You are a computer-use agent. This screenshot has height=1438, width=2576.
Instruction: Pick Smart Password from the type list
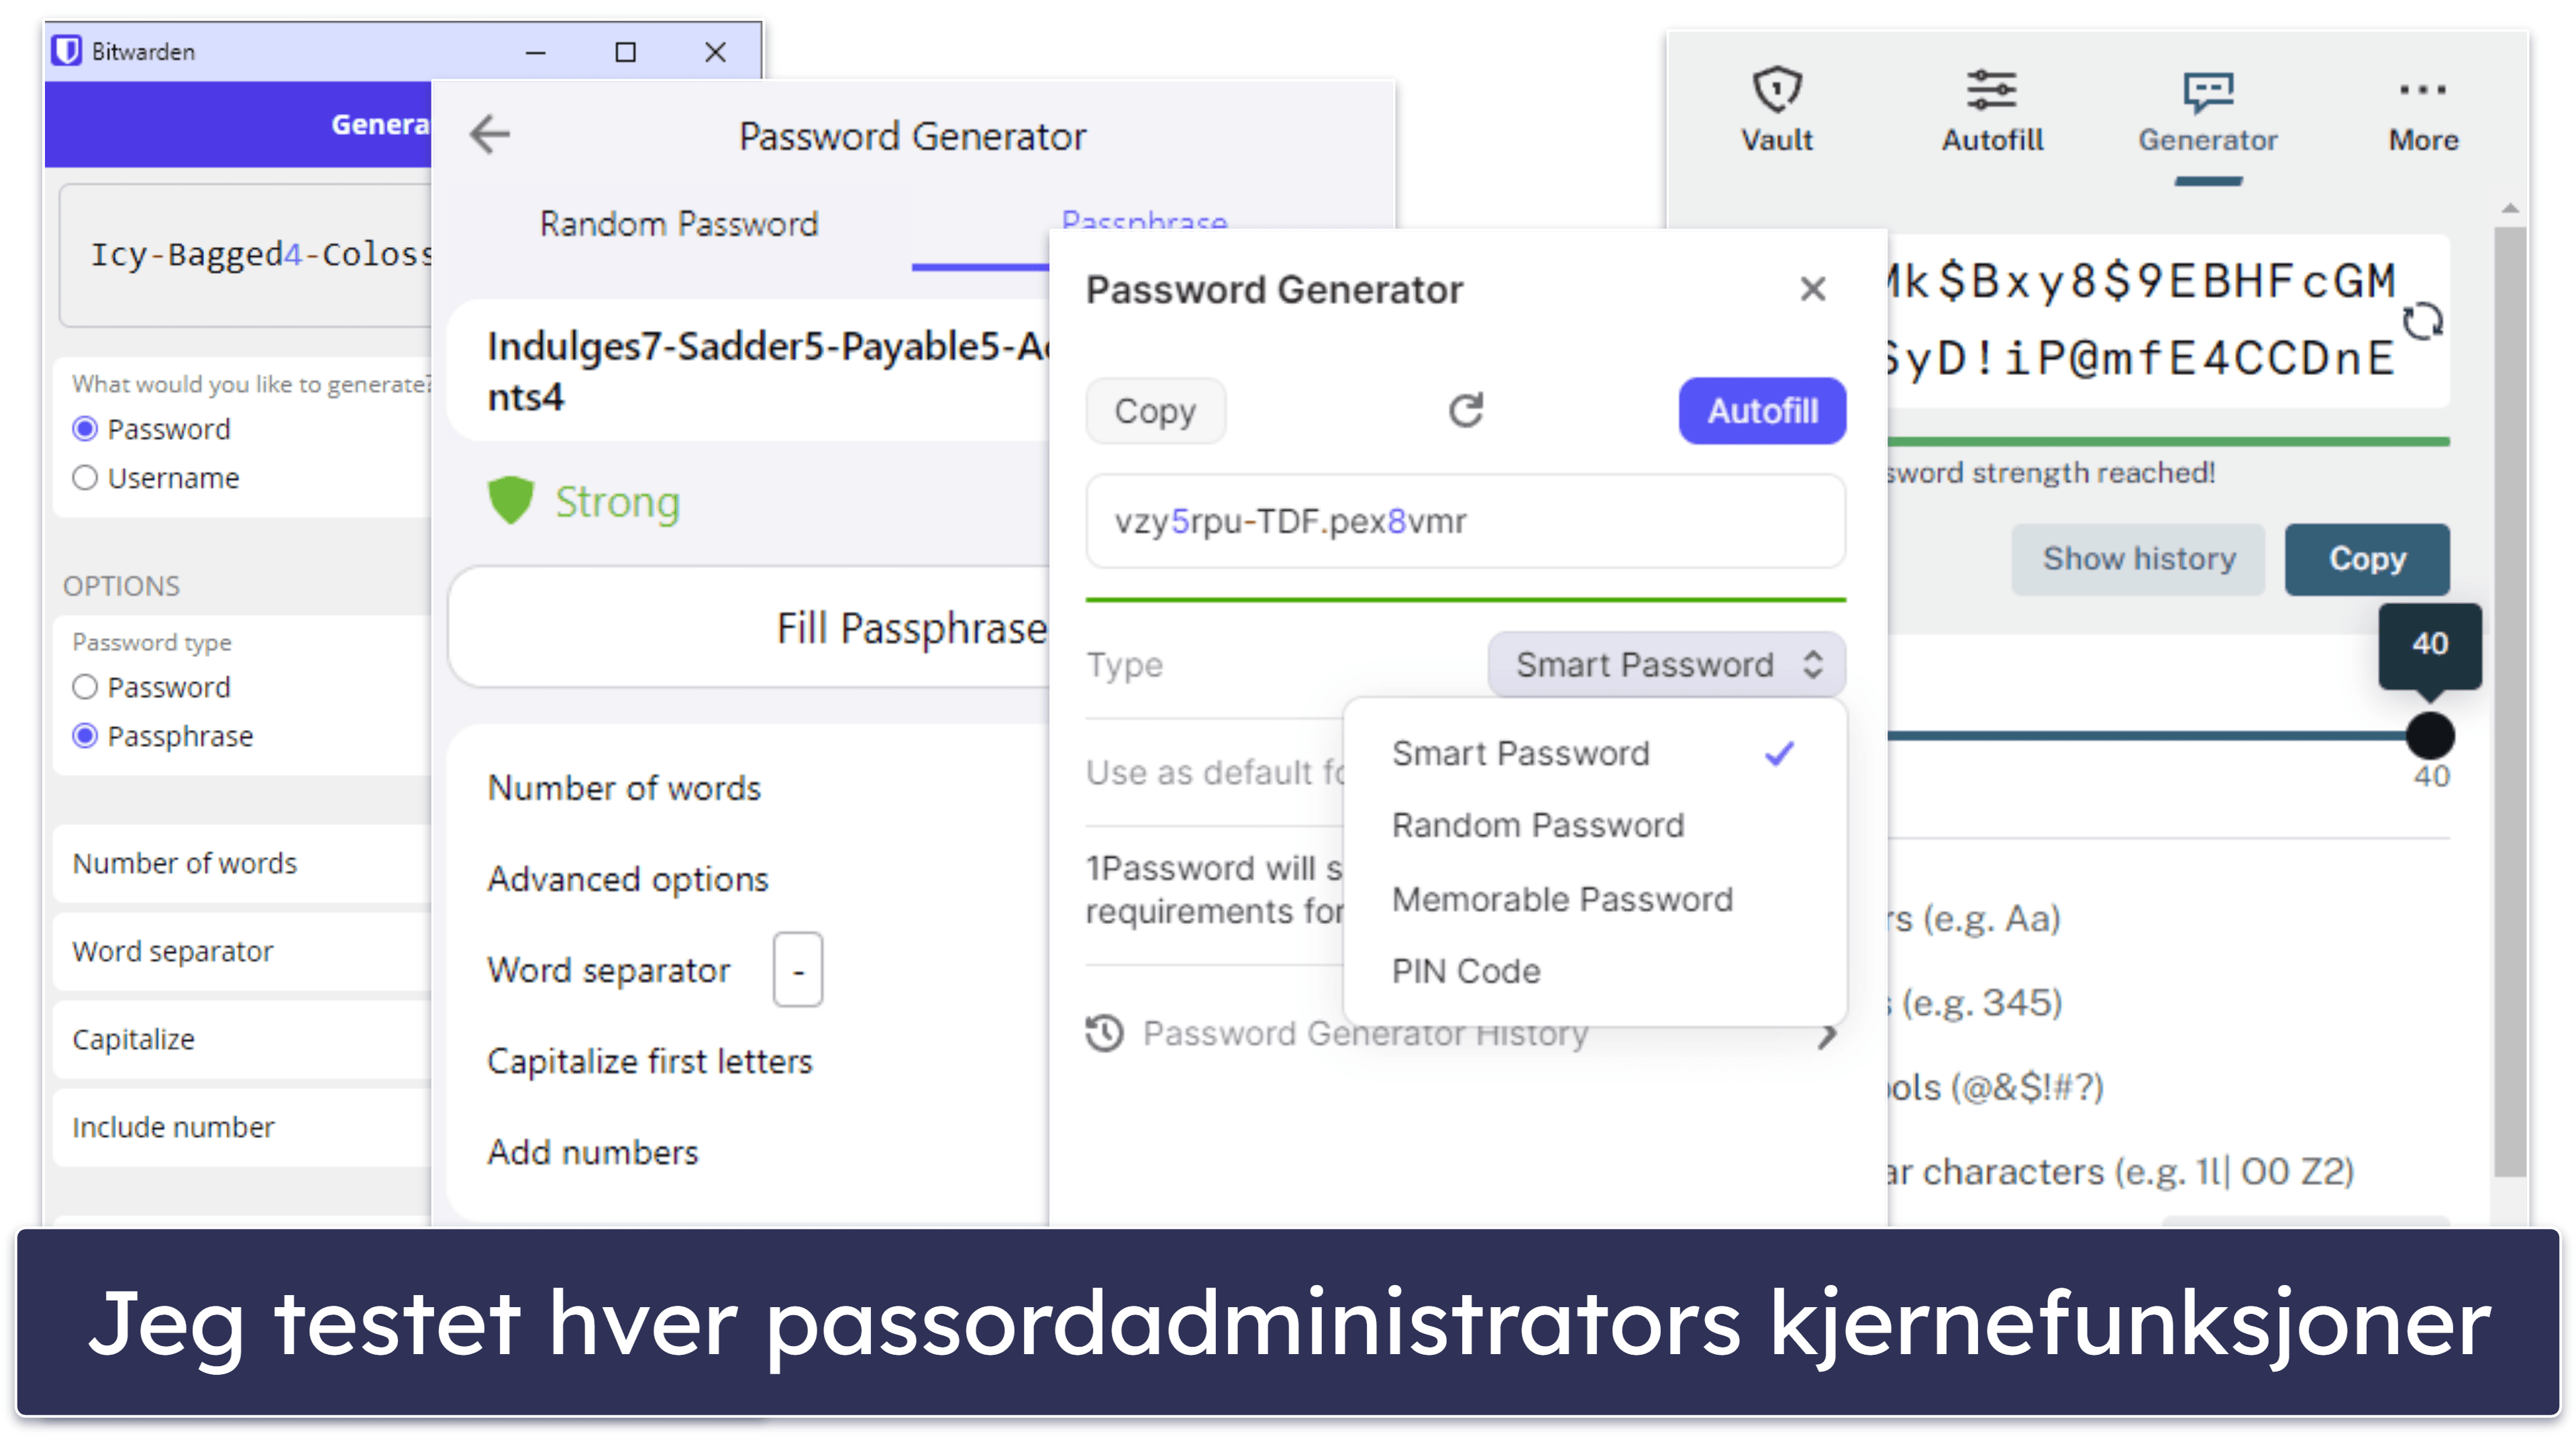coord(1594,753)
